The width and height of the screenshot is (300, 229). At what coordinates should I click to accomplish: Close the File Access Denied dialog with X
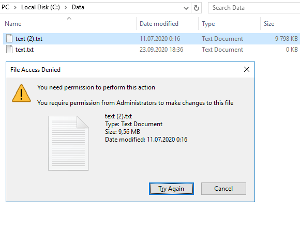tap(247, 69)
